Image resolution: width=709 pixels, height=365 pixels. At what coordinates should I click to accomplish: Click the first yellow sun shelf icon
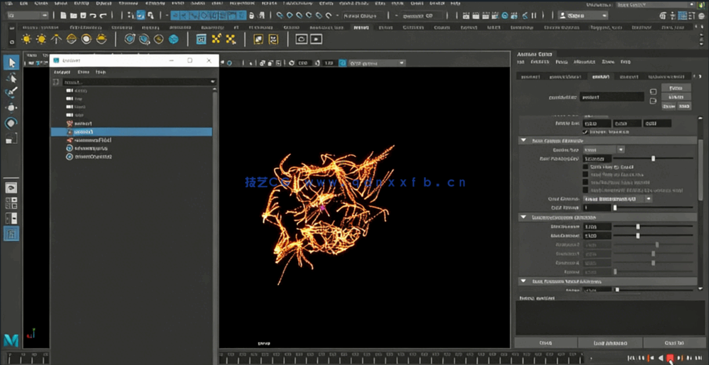coord(27,39)
